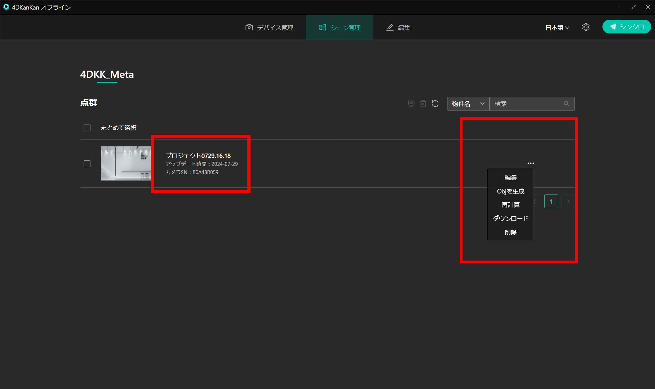Check the プロジェクト0729.16.18 row checkbox

click(87, 164)
